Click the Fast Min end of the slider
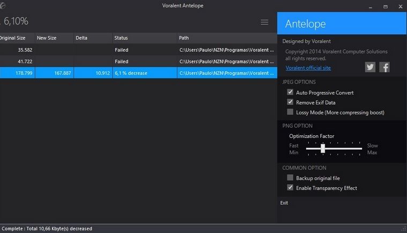This screenshot has height=233, width=407. (294, 149)
